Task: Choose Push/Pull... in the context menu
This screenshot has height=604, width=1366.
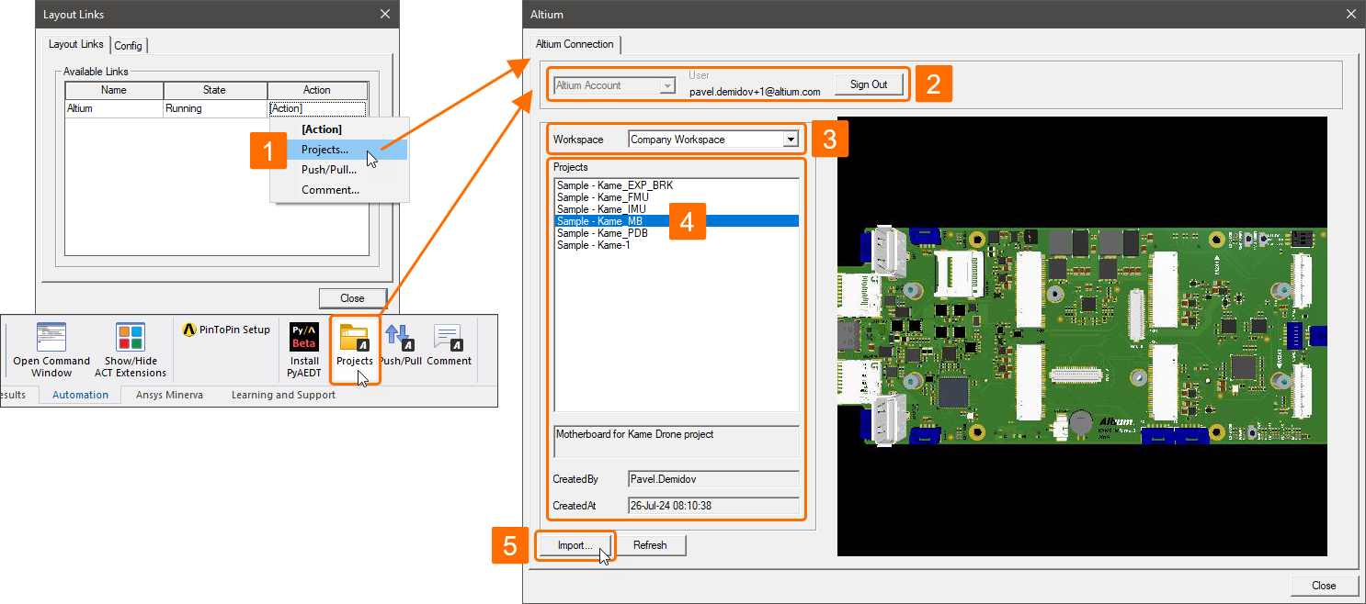Action: coord(339,170)
